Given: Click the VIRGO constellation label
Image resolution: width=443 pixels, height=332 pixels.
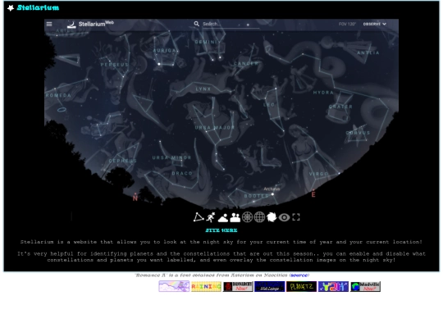Looking at the screenshot, I should pos(318,174).
